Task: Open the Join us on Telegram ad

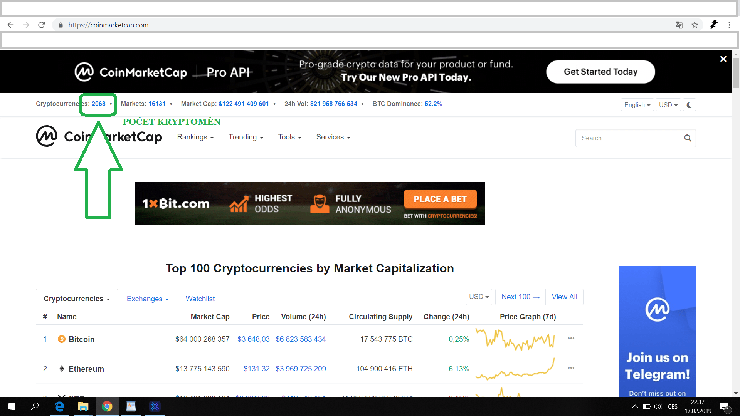Action: point(657,331)
